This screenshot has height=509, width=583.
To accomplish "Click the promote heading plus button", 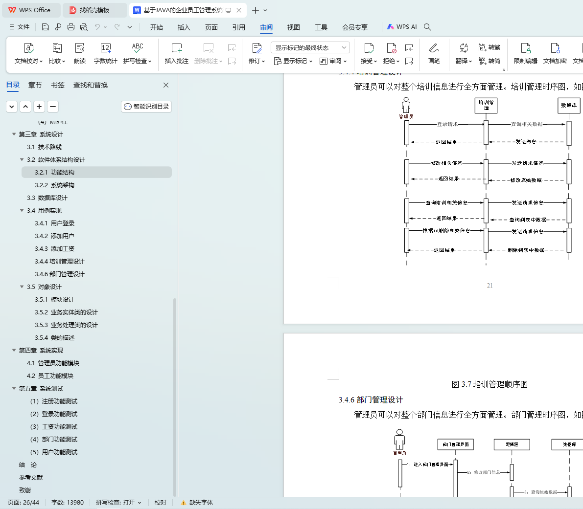I will [39, 107].
